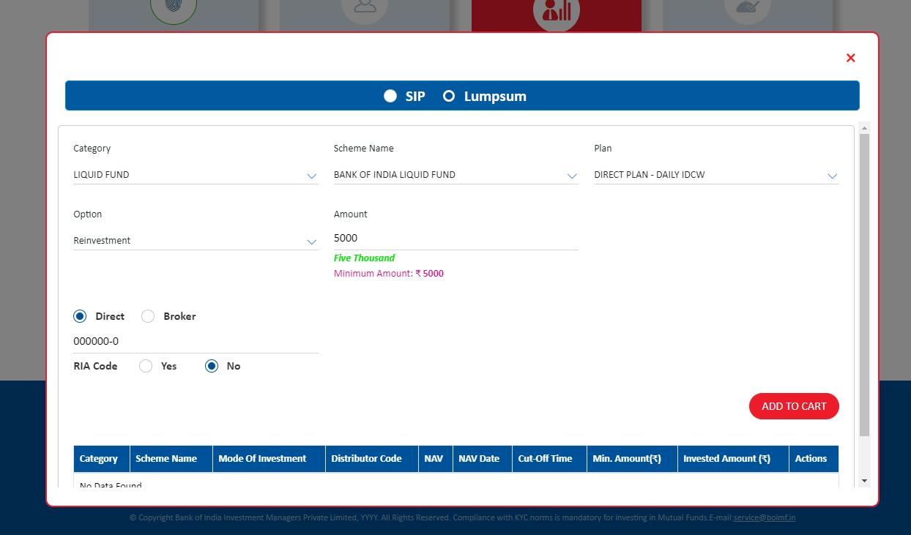This screenshot has height=535, width=911.
Task: Select the SIP investment mode
Action: point(390,96)
